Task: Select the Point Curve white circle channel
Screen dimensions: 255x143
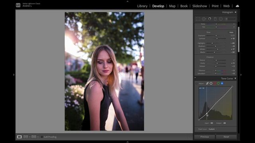Action: (211, 83)
